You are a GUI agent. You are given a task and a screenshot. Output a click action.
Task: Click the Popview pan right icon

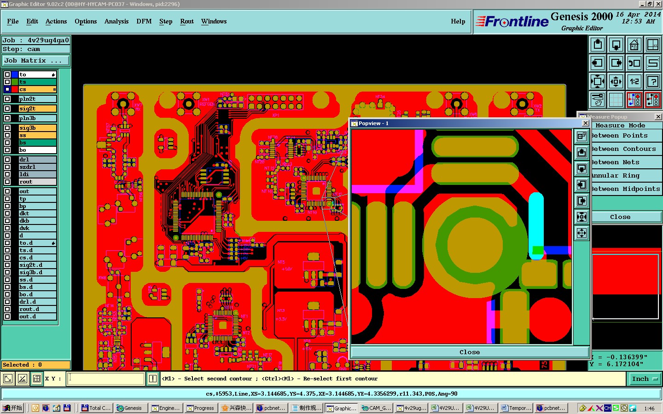[x=582, y=201]
